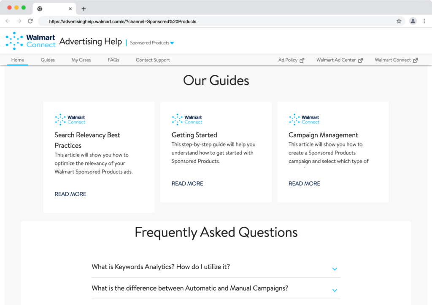This screenshot has height=305, width=432.
Task: Click the Advertising Help header title
Action: point(91,41)
